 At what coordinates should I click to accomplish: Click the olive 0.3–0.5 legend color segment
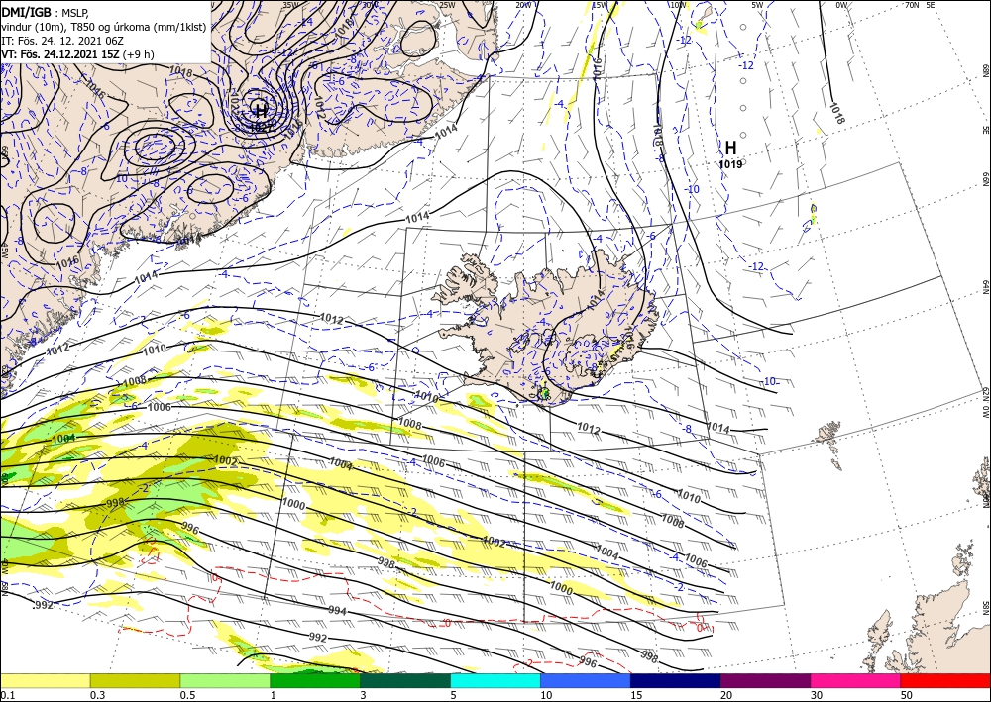[x=135, y=680]
